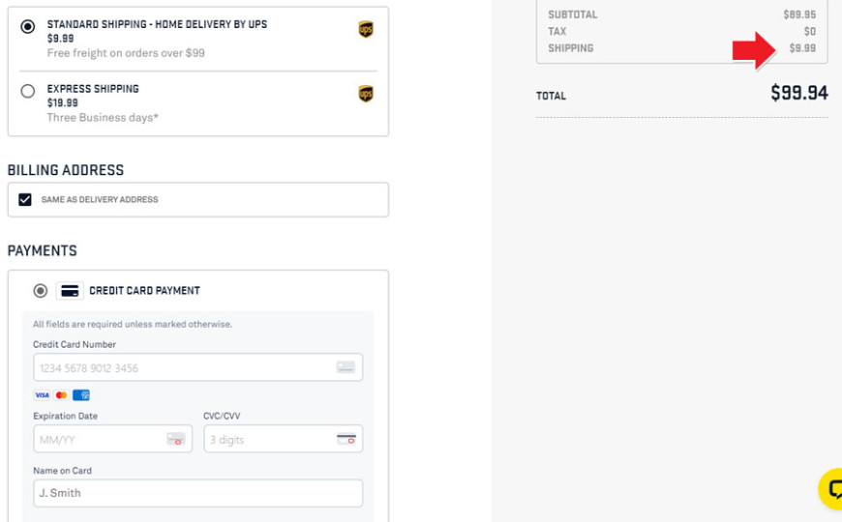Click the CVV hint icon in CVC field
The height and width of the screenshot is (522, 842).
346,440
